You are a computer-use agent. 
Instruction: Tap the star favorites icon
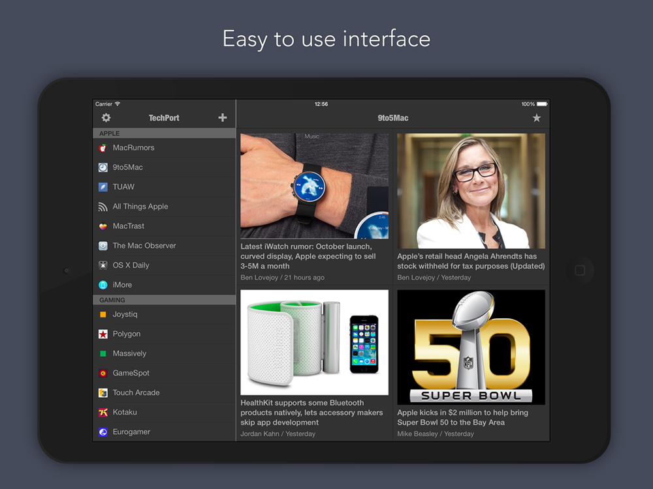(536, 117)
